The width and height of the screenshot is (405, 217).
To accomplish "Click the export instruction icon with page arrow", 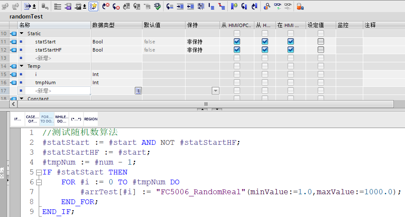I will point(28,6).
